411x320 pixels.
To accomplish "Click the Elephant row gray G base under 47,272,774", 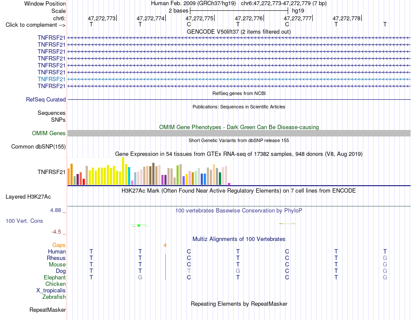I will [140, 277].
